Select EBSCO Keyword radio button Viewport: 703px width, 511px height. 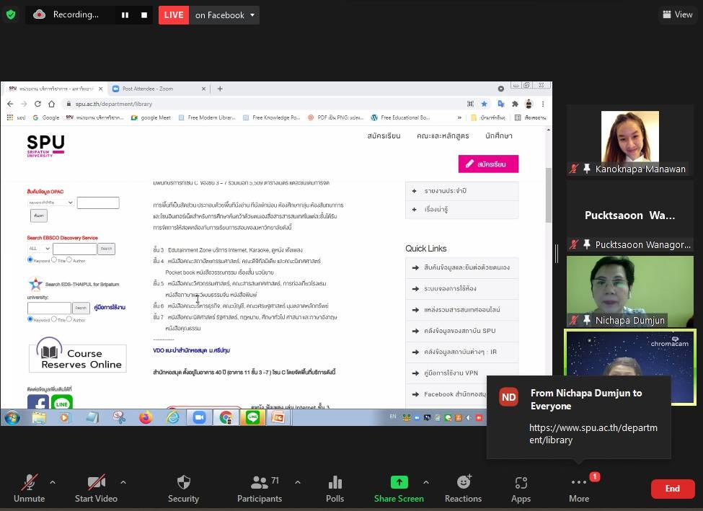30,259
